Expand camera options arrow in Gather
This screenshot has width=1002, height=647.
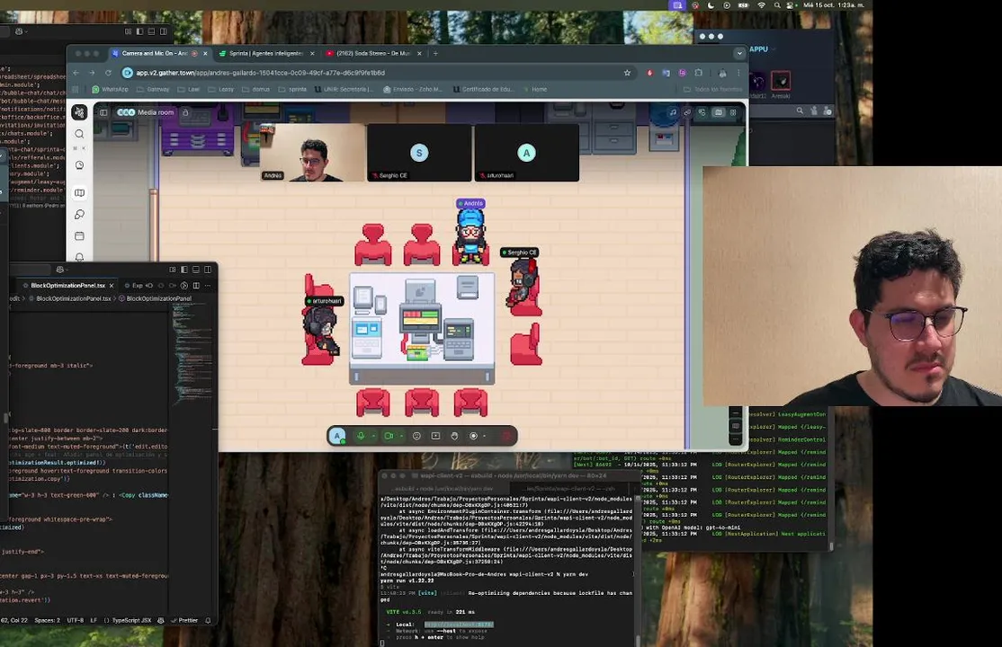(x=401, y=436)
